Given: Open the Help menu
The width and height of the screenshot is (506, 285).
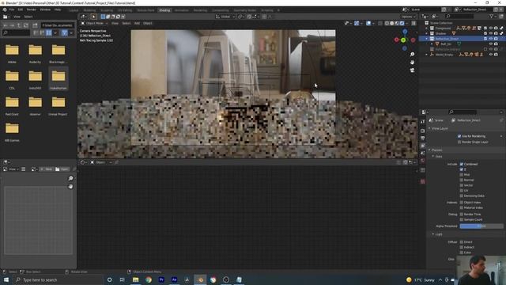Looking at the screenshot, I should [x=58, y=9].
